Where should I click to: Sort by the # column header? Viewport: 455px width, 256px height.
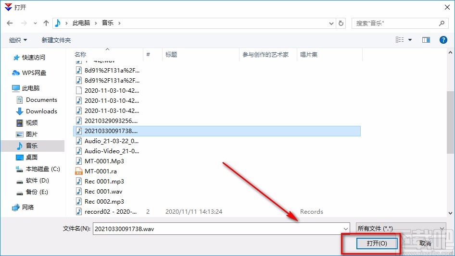148,54
